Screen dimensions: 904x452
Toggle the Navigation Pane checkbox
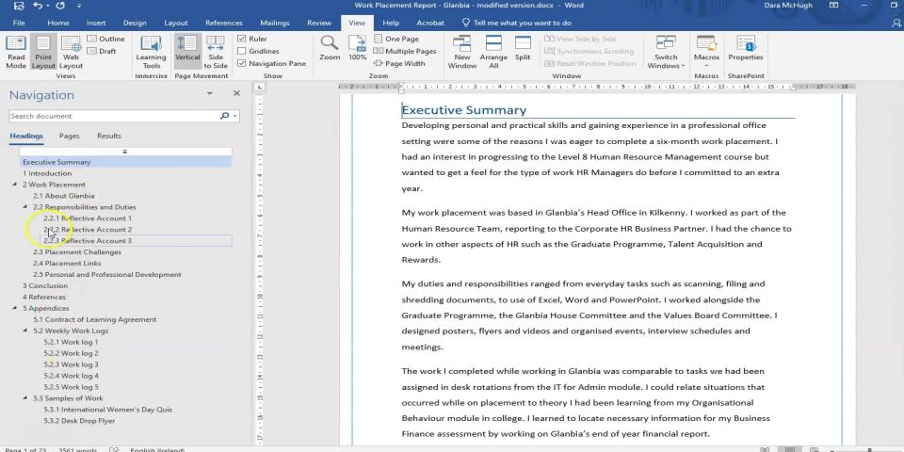242,63
